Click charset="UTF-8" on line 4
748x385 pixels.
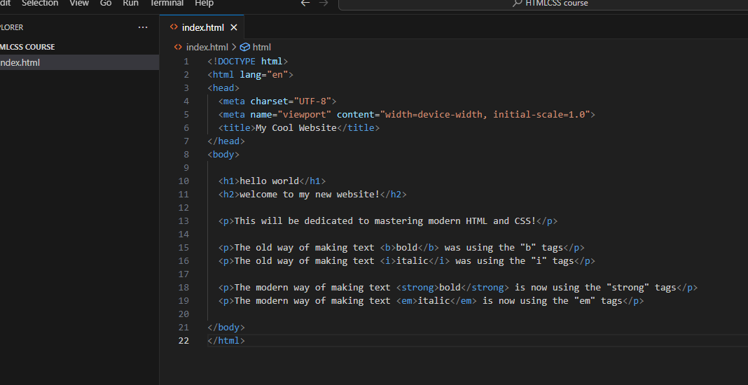[x=291, y=101]
